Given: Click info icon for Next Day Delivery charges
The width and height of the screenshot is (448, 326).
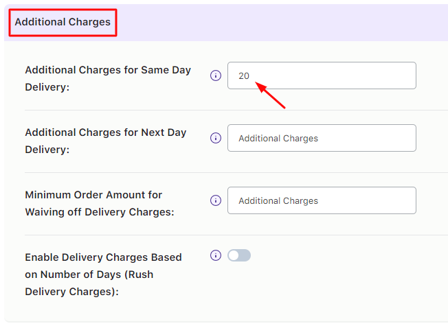Looking at the screenshot, I should 215,138.
